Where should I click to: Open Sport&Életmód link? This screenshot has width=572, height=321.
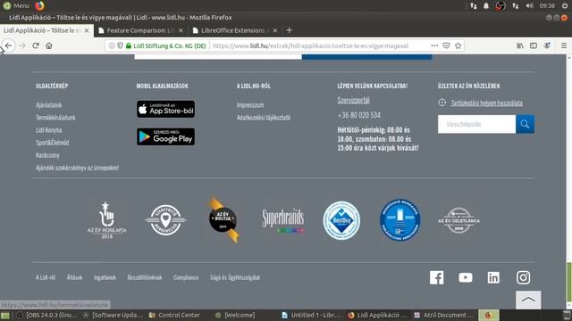[52, 143]
